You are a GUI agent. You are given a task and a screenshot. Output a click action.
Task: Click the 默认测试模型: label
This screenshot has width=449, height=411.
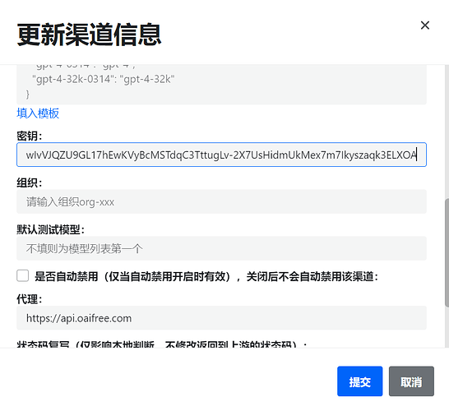50,229
